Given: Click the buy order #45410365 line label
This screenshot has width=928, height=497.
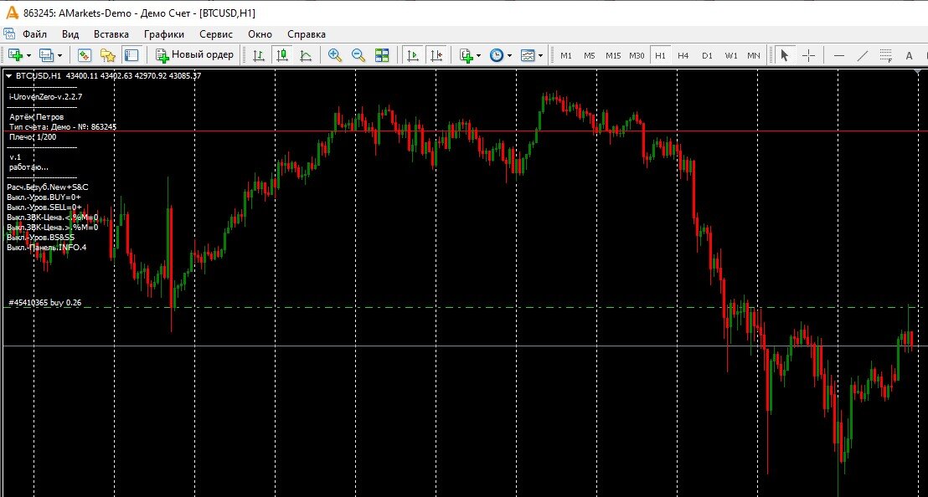Looking at the screenshot, I should pos(45,303).
